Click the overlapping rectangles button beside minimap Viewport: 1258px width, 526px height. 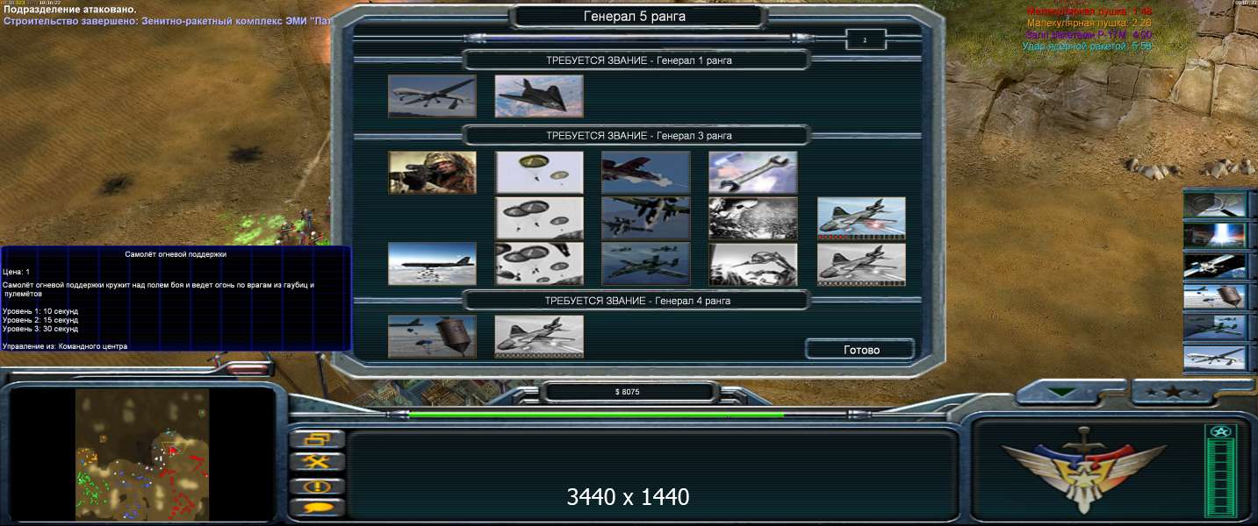(x=316, y=439)
